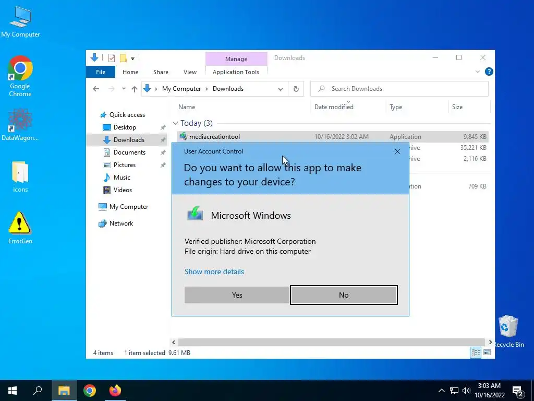Go back with the left arrow
The image size is (534, 401).
96,89
